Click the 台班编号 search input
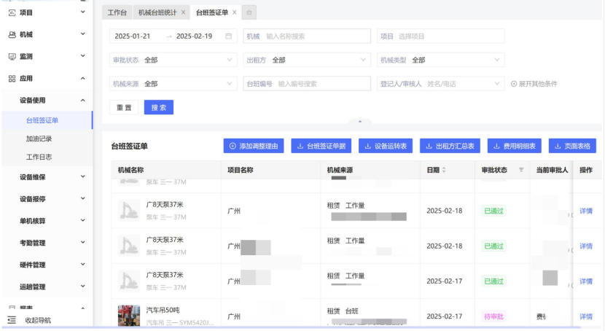This screenshot has width=605, height=331. (307, 84)
